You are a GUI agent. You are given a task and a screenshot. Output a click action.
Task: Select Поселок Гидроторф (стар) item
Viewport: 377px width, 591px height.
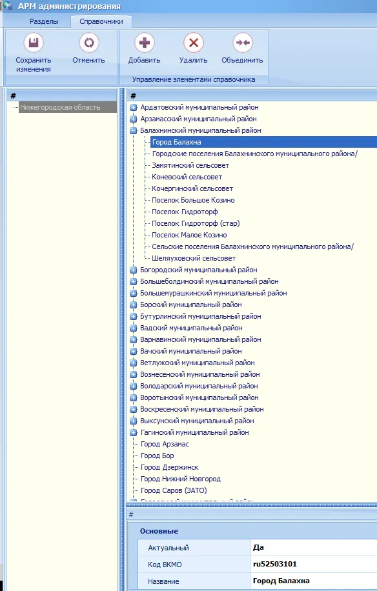pyautogui.click(x=196, y=223)
